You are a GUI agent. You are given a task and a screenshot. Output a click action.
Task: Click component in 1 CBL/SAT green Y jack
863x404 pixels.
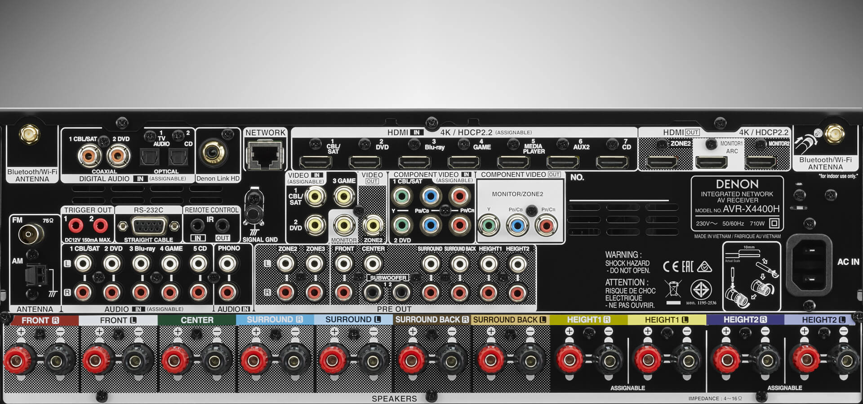point(402,196)
